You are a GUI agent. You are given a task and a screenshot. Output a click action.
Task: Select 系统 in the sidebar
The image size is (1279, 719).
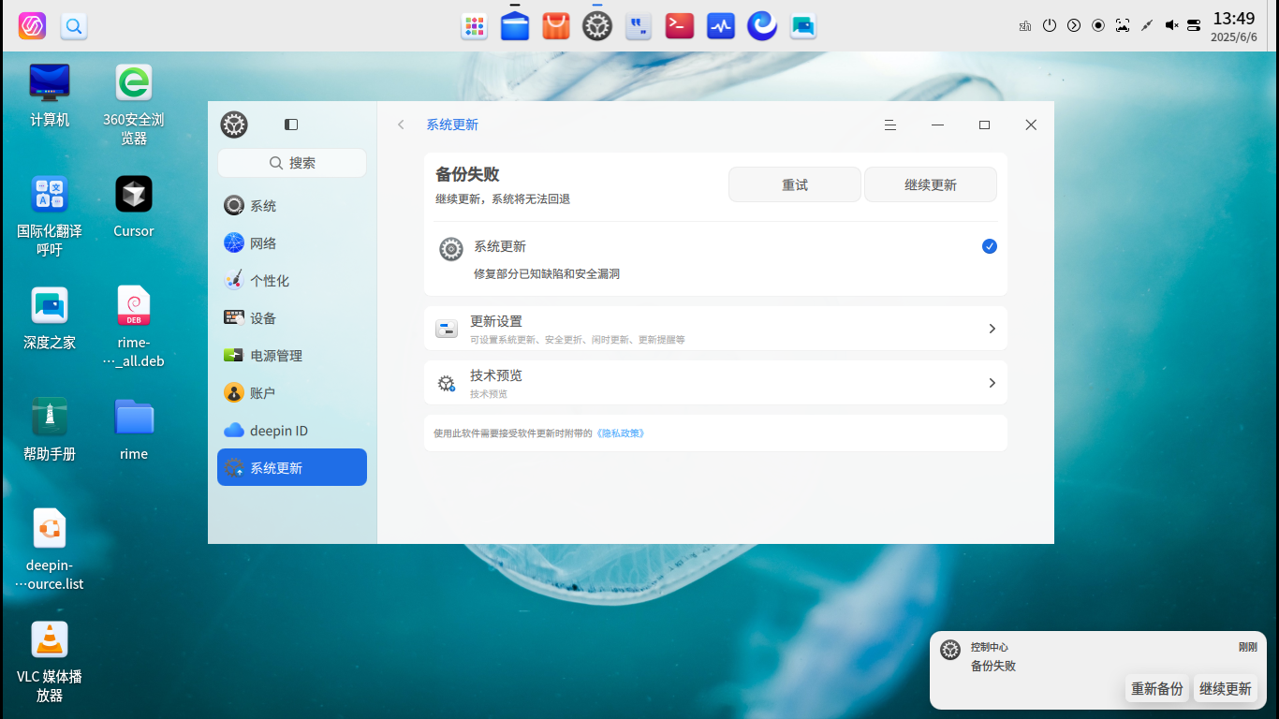click(292, 206)
